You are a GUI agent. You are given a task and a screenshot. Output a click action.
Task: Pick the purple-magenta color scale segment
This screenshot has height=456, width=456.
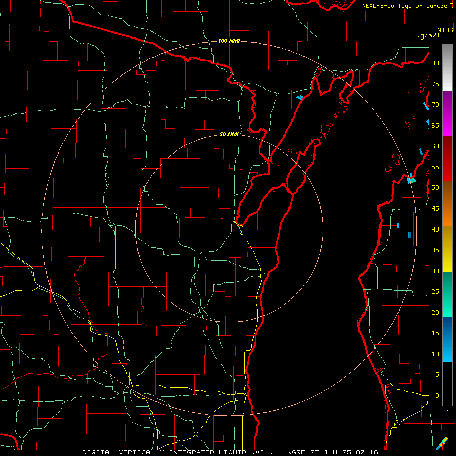point(447,113)
